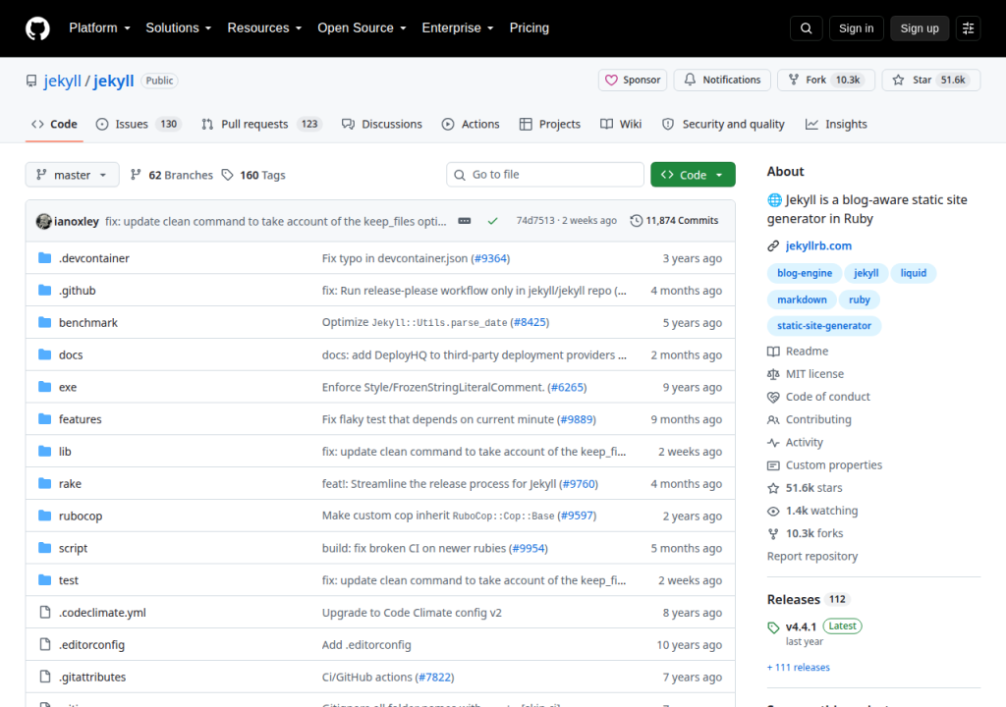
Task: Click Report repository link
Action: (812, 556)
